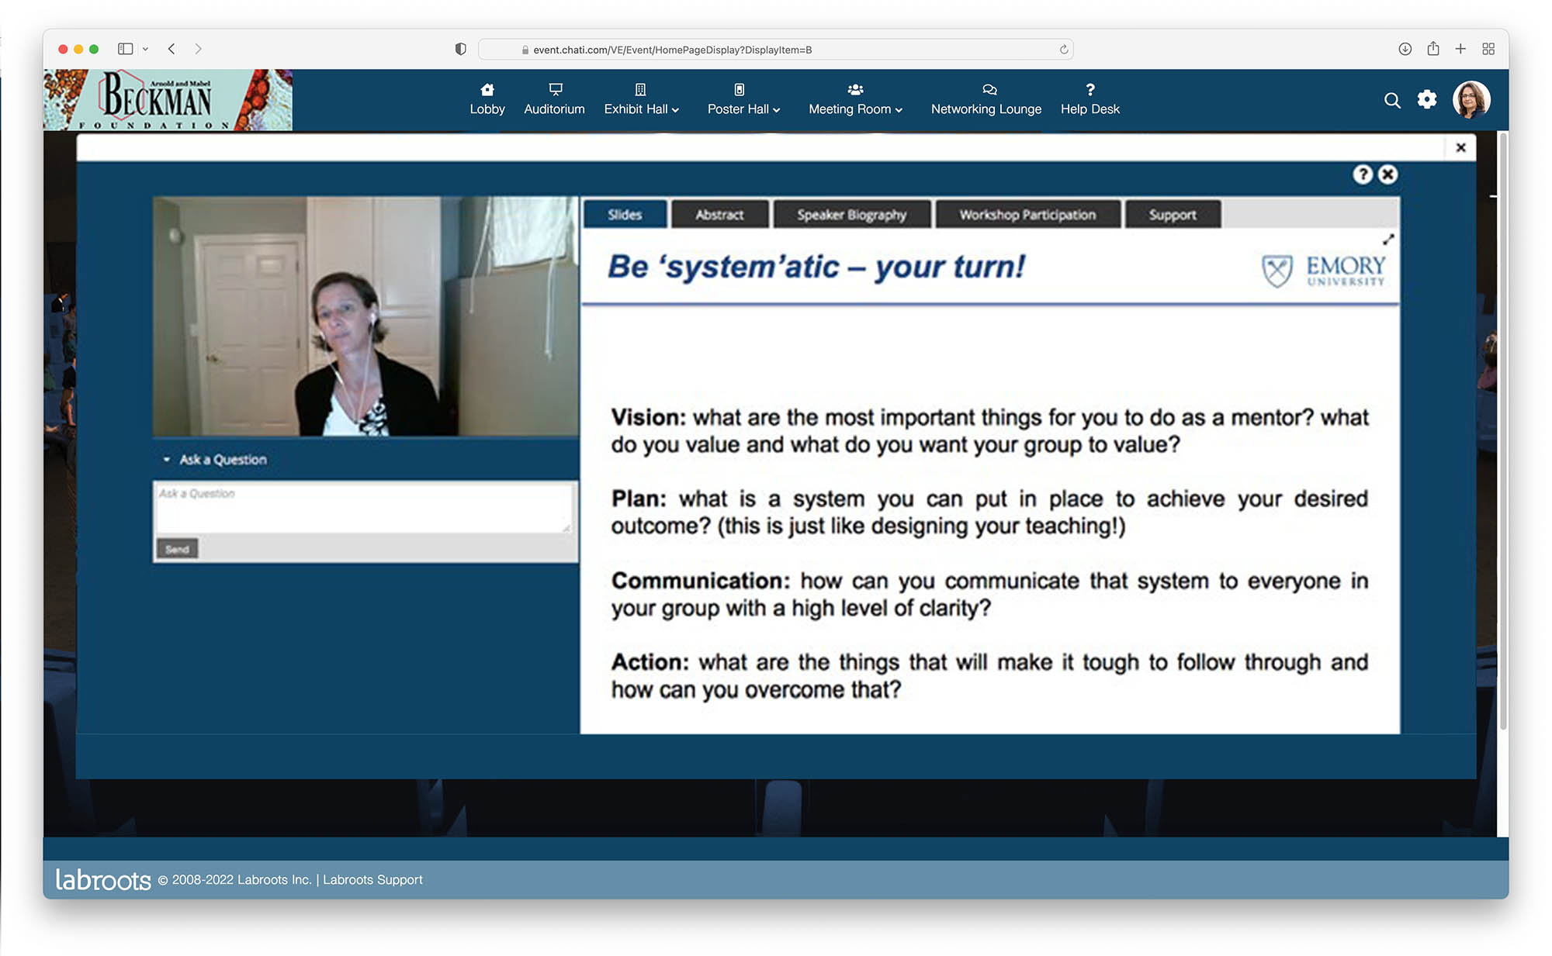Viewport: 1552px width, 956px height.
Task: Open the search magnifier in header
Action: pyautogui.click(x=1392, y=101)
